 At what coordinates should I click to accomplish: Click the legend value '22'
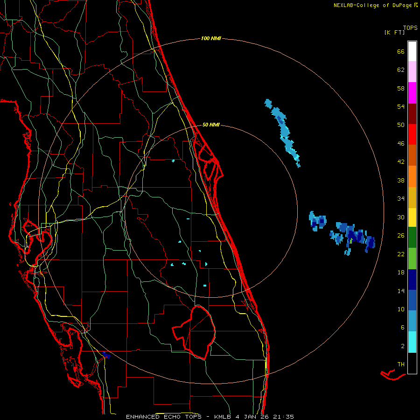[401, 254]
